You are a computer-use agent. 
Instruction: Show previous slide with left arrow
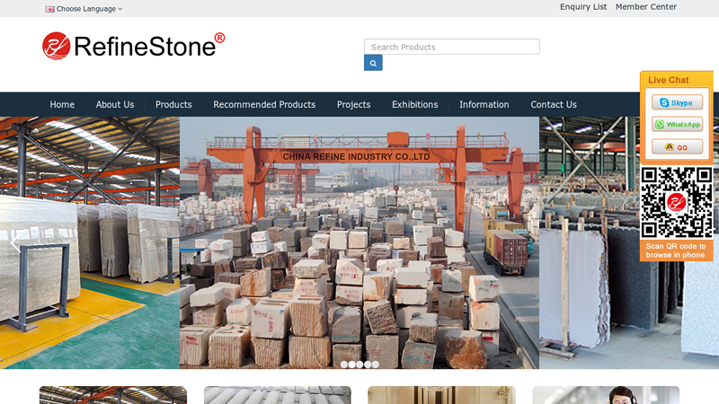[14, 242]
